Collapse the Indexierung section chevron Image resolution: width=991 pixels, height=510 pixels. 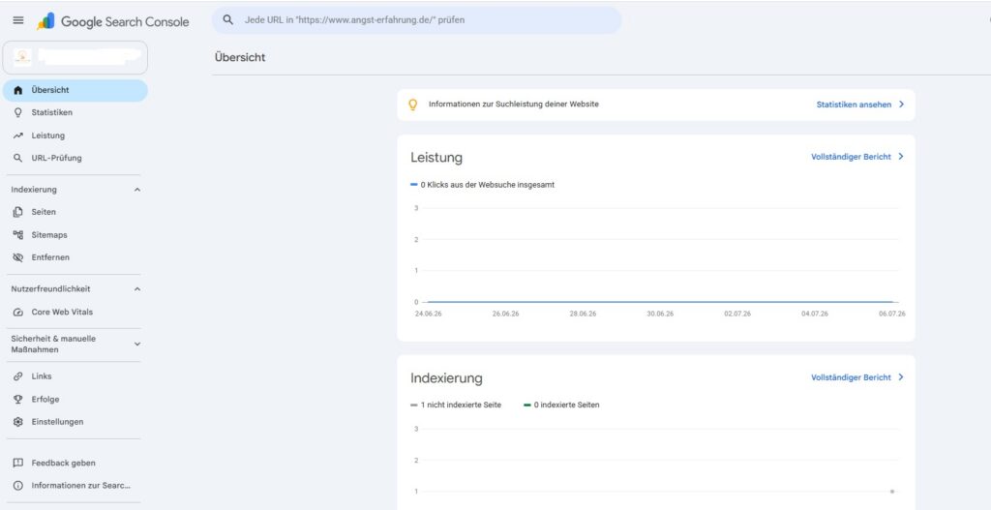(137, 190)
